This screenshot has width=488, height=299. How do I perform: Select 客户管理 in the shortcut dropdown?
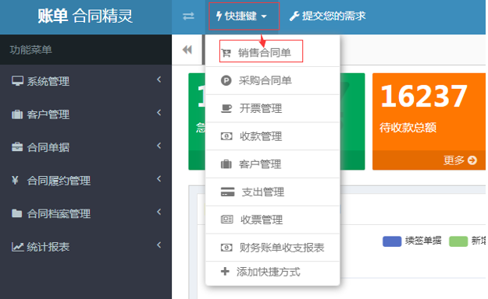point(272,164)
